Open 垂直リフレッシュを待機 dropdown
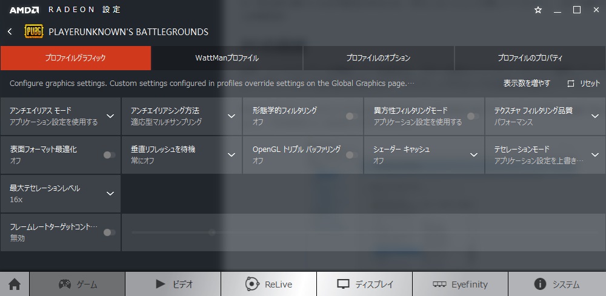The width and height of the screenshot is (606, 296). click(x=231, y=155)
